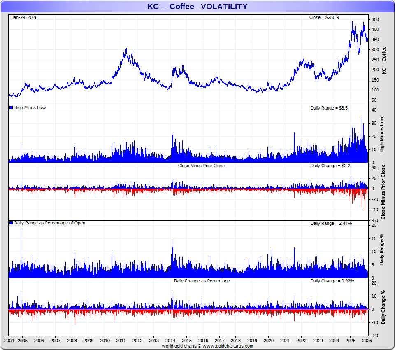This screenshot has height=350, width=395.
Task: Click the Jan-23 2026 date label
Action: 24,17
